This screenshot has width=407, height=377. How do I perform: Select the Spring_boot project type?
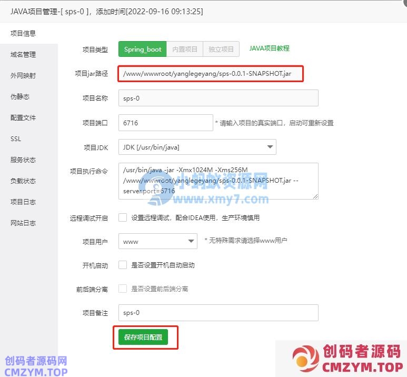point(143,49)
